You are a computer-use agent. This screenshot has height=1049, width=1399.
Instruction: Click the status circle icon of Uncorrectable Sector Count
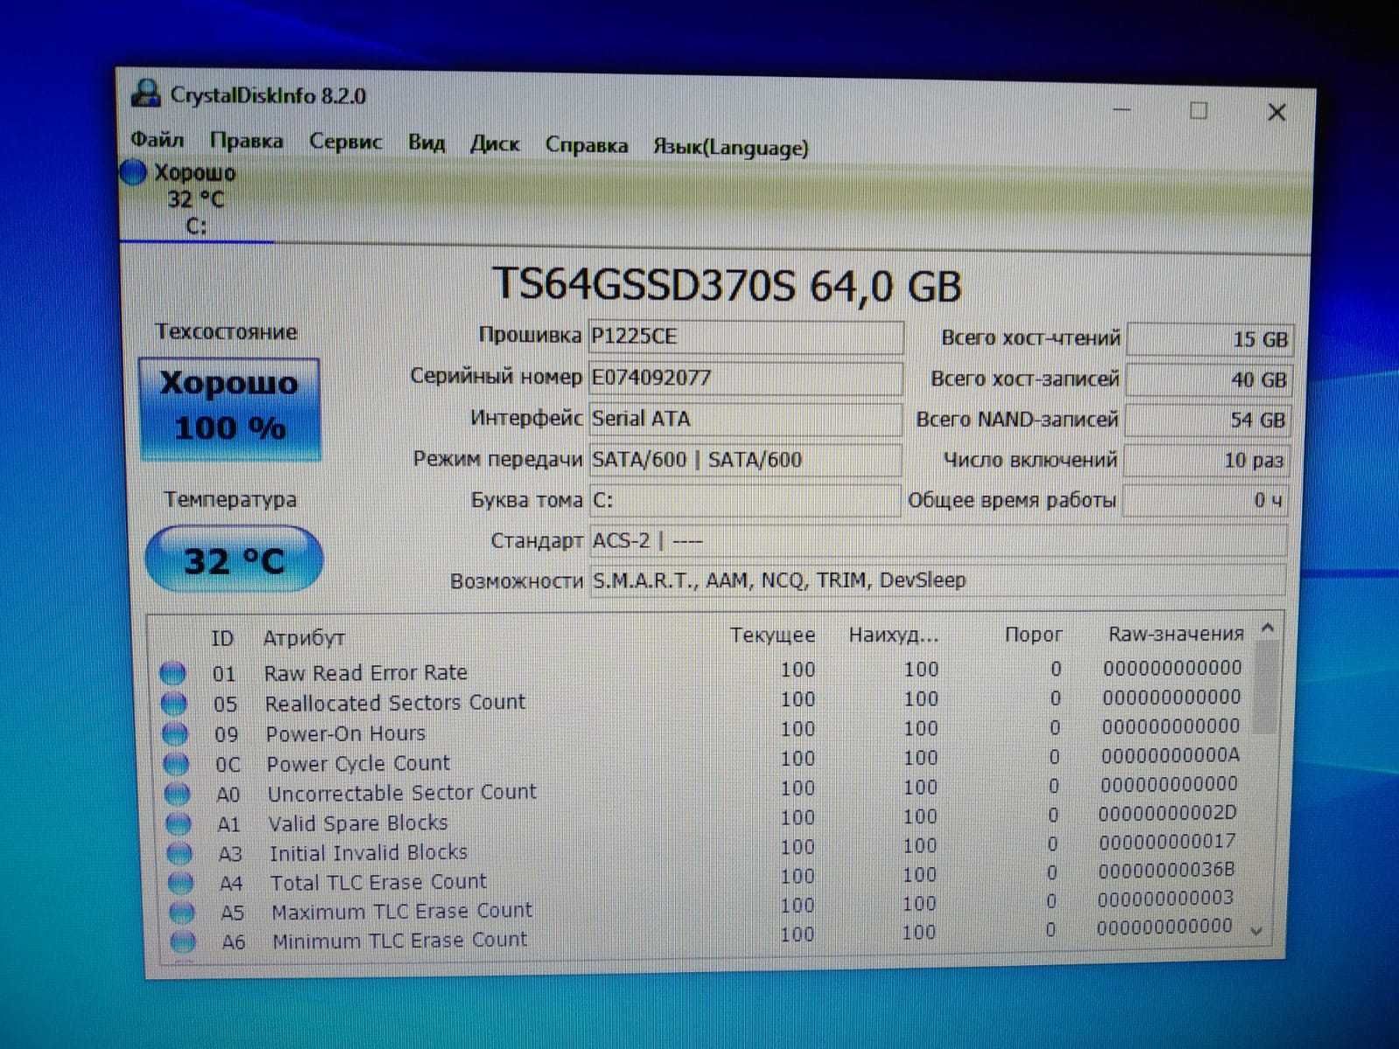point(177,794)
